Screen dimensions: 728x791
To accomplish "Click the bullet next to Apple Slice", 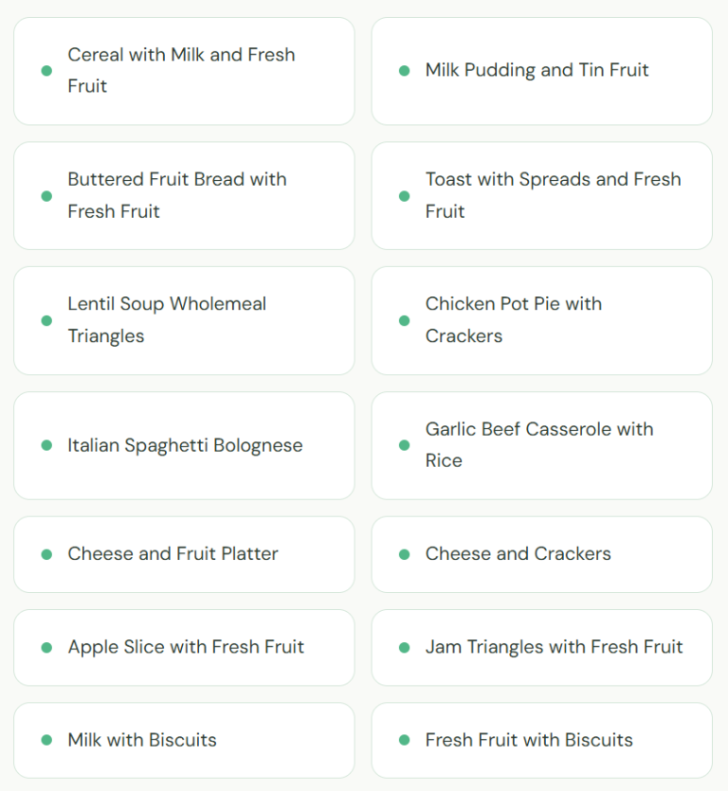I will [46, 648].
